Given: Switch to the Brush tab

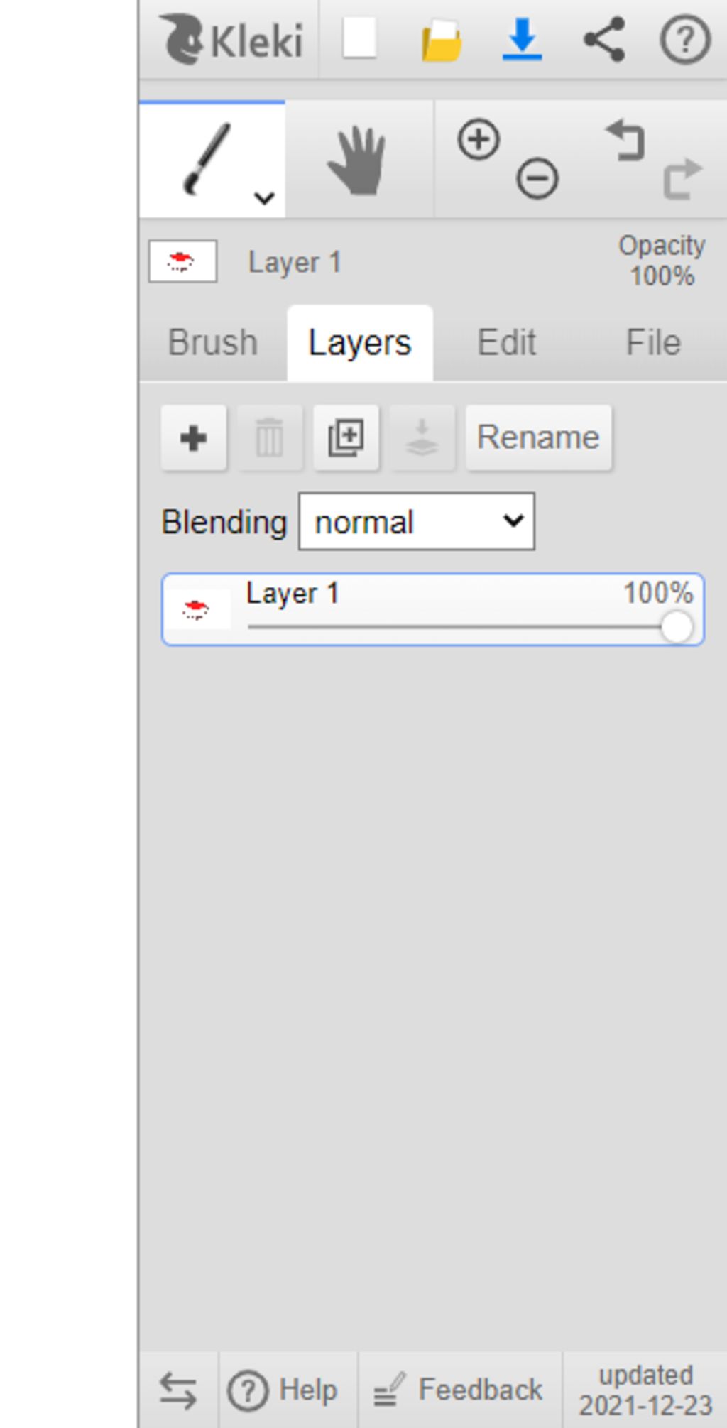Looking at the screenshot, I should coord(213,343).
